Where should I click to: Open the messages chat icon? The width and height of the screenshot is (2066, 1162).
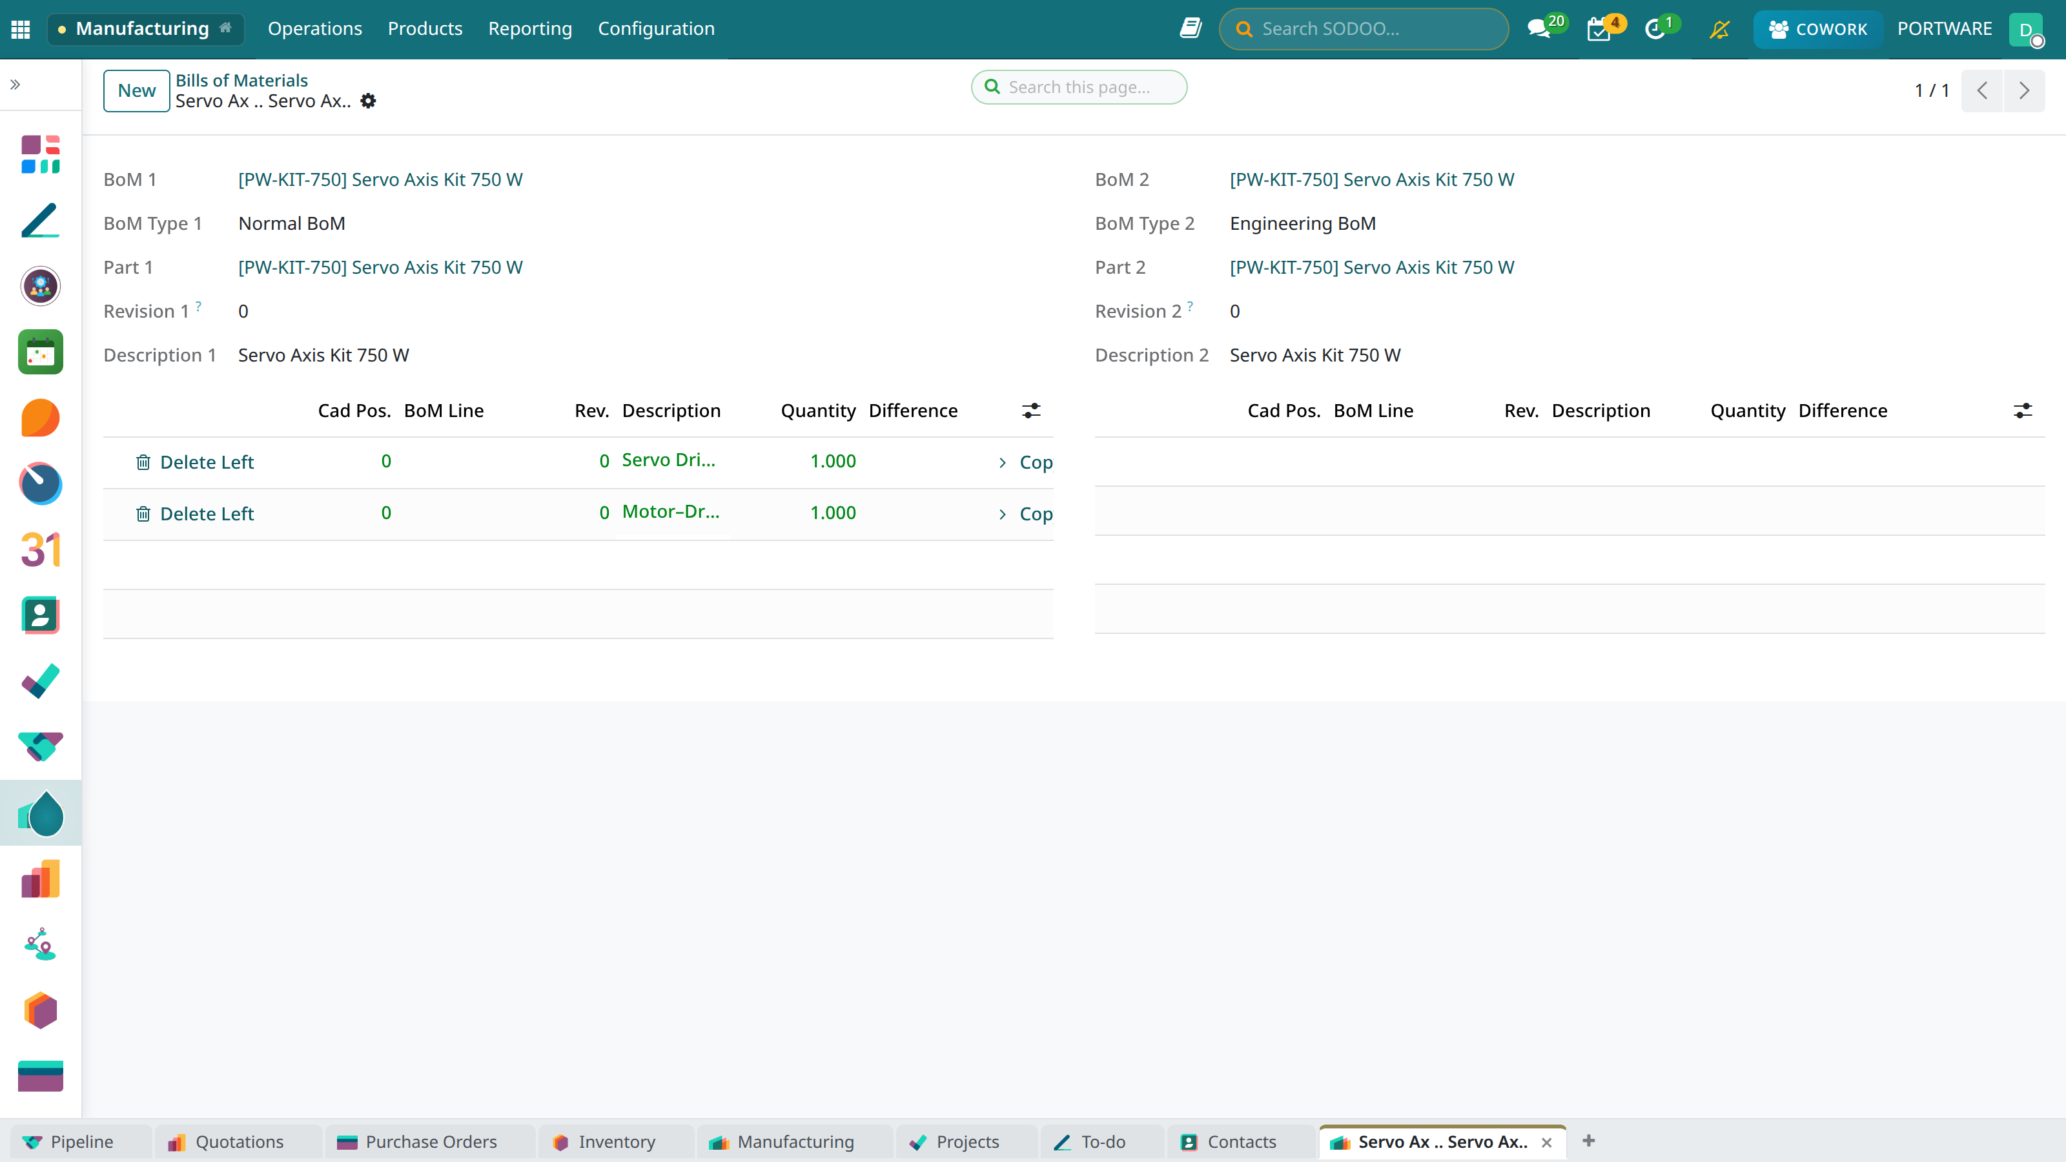tap(1539, 29)
